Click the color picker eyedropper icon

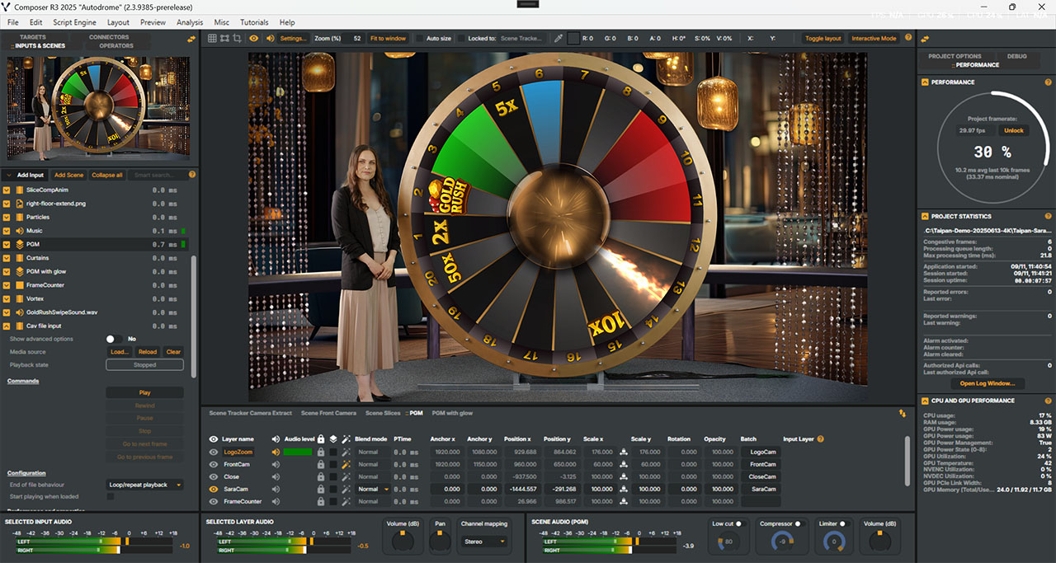point(559,38)
